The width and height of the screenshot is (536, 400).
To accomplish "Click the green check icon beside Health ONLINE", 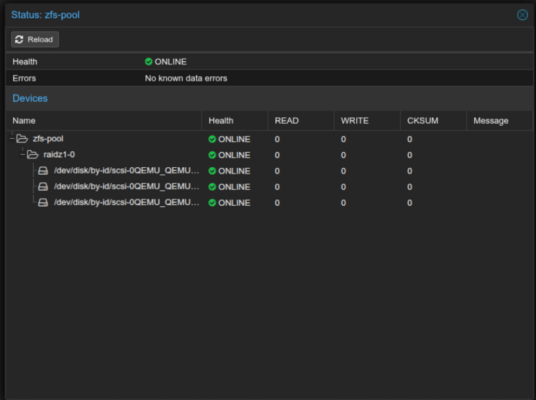I will [148, 61].
